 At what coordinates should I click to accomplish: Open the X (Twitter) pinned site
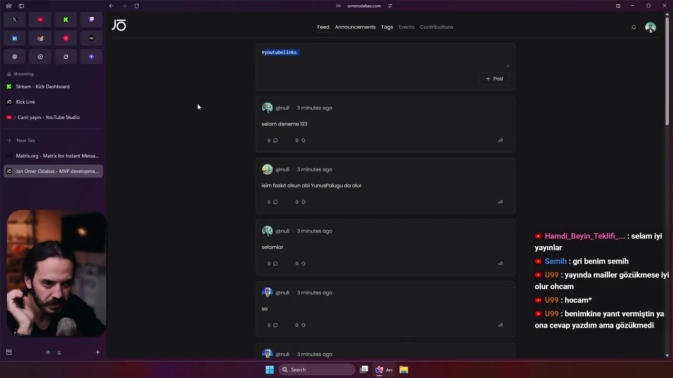[x=15, y=19]
